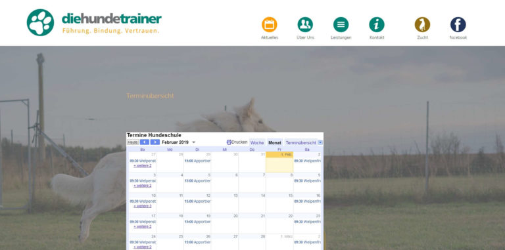
Task: Click the 'Termine Hundeschule' calendar title
Action: pyautogui.click(x=154, y=135)
